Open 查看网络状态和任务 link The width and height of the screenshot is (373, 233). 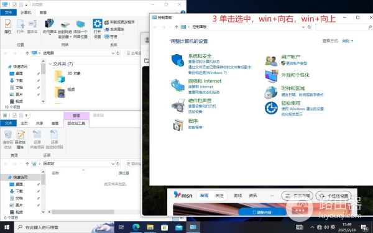tap(204, 92)
